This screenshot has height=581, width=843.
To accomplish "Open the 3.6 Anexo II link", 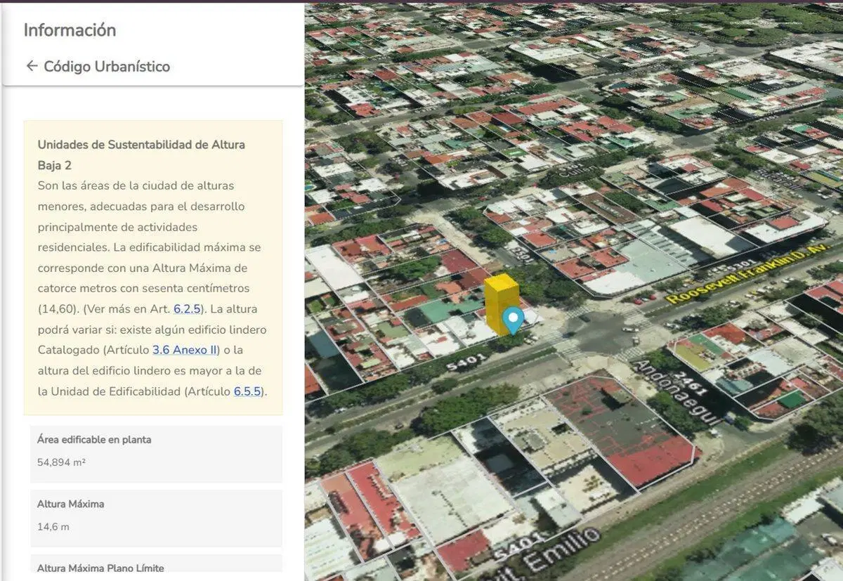I will [x=185, y=350].
